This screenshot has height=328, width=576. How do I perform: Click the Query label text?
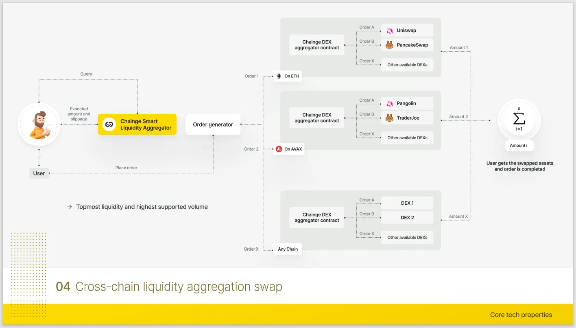click(x=86, y=74)
